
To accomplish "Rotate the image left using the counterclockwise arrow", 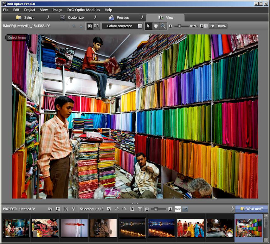I will pos(117,209).
